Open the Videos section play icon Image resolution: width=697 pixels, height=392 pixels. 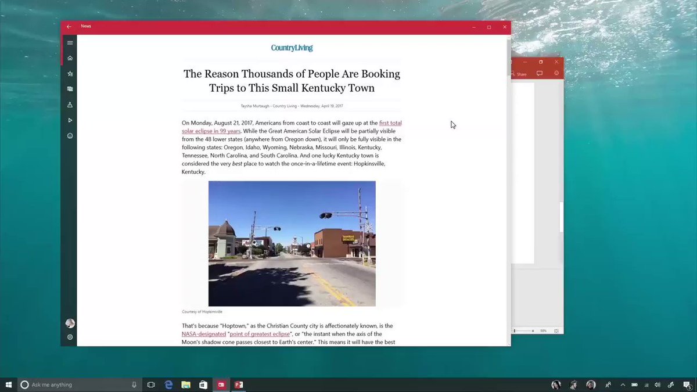(x=70, y=120)
